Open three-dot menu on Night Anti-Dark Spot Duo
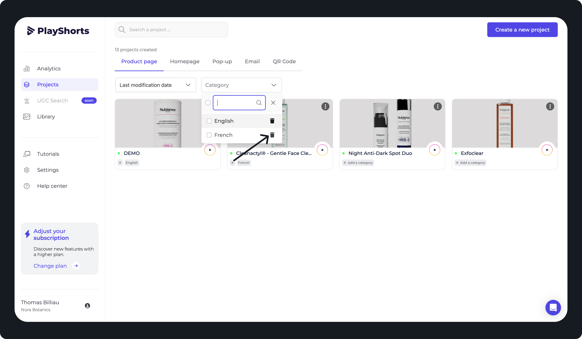Image resolution: width=582 pixels, height=339 pixels. pos(438,106)
